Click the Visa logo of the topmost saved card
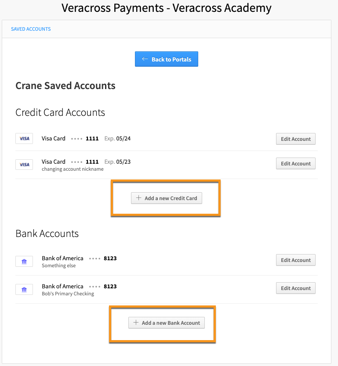The image size is (338, 366). coord(24,138)
